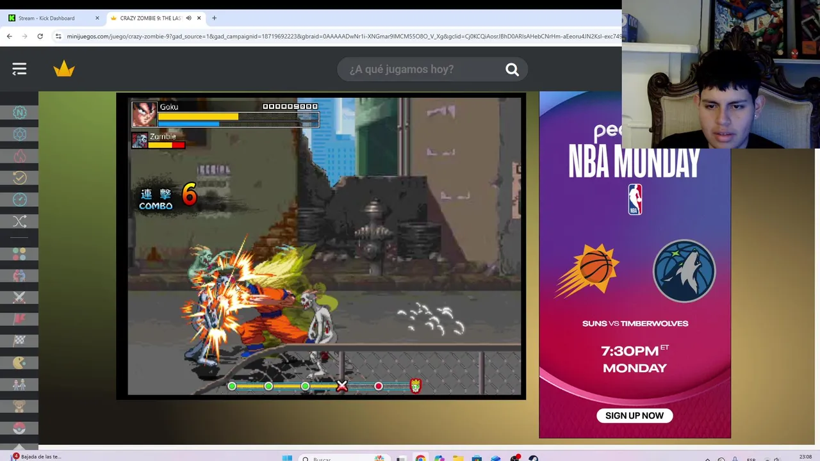Click the shuffle random game icon

20,222
